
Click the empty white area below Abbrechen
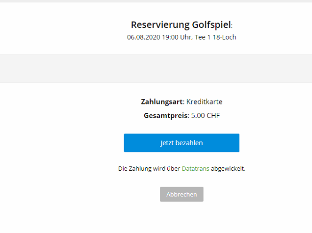182,218
